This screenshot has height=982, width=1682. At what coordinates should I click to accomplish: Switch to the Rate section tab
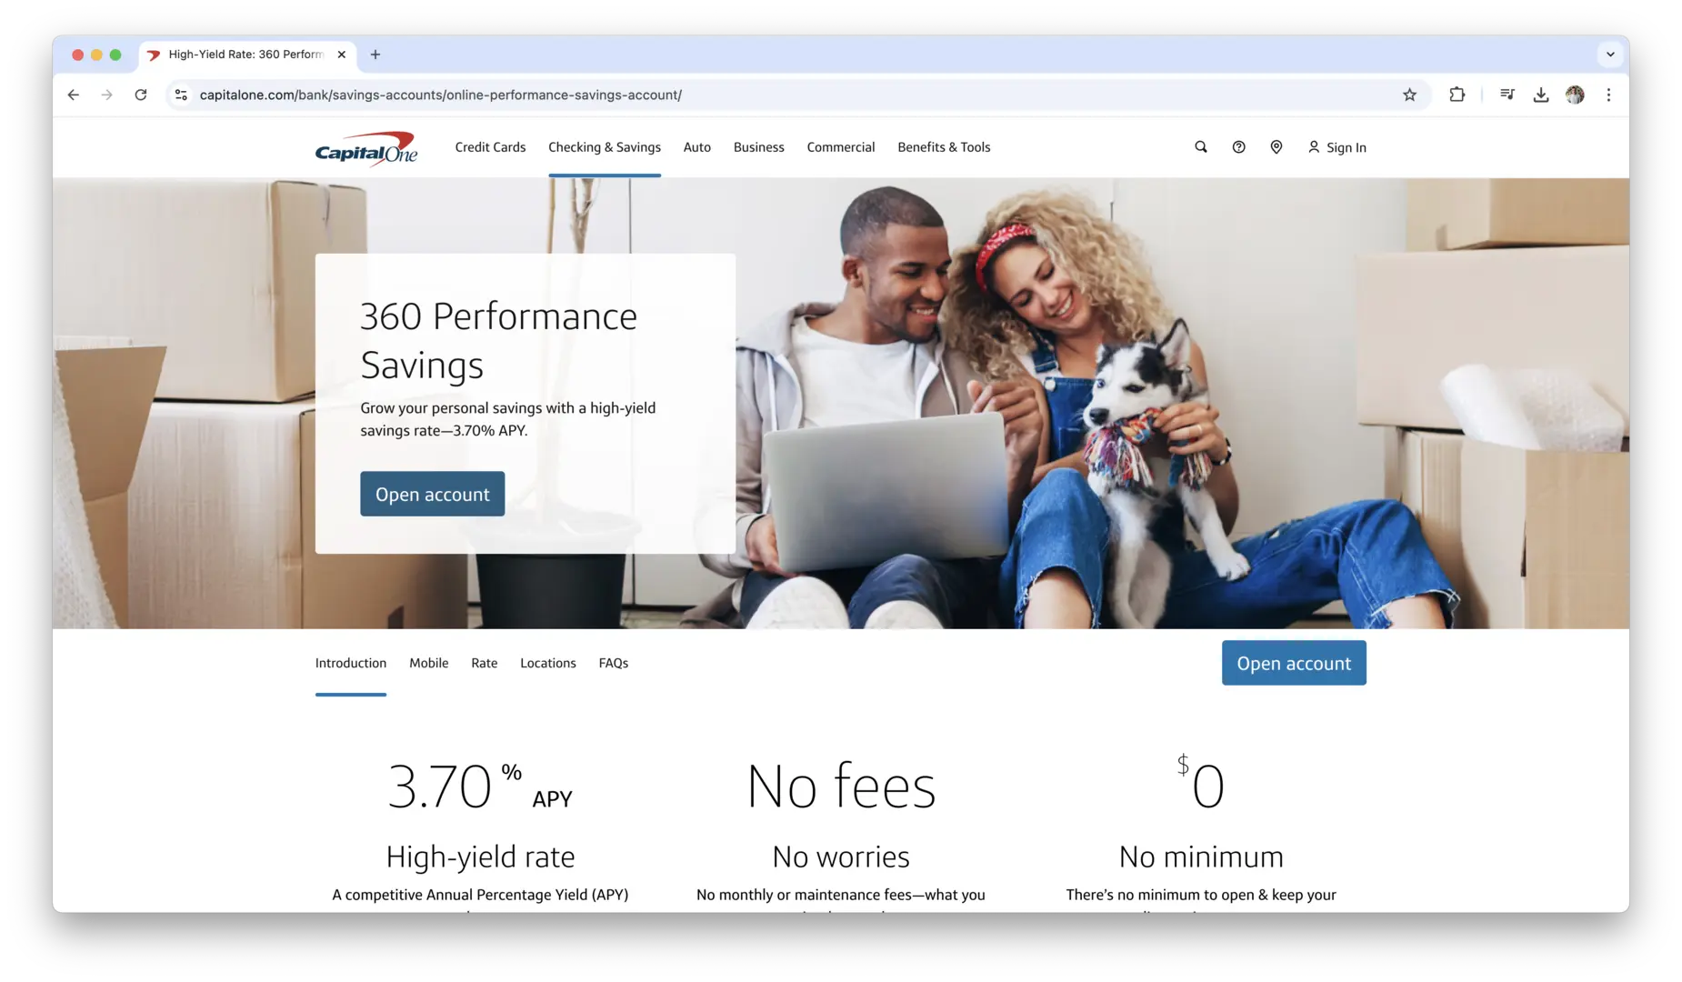[484, 663]
